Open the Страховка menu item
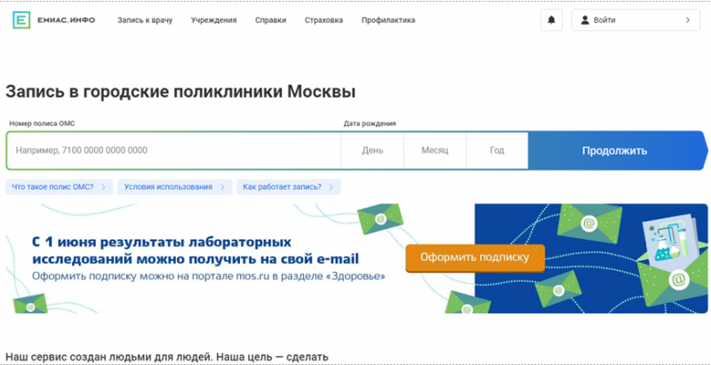711x365 pixels. tap(324, 20)
